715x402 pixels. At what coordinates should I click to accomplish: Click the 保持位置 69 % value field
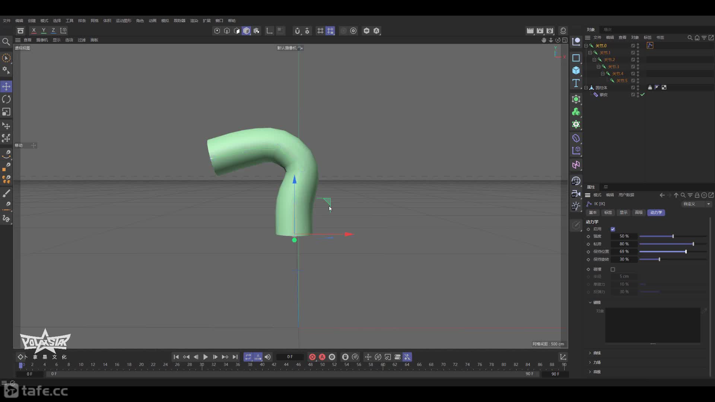(624, 252)
